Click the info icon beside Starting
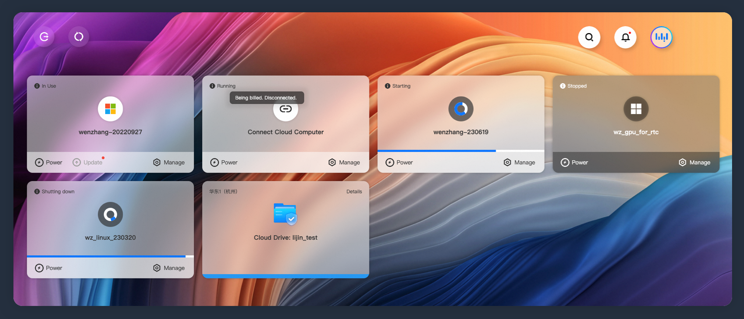Screen dimensions: 744x319 [x=388, y=86]
